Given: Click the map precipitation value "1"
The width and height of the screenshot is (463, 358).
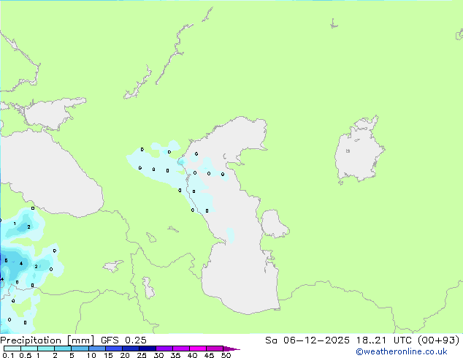Looking at the screenshot, I should pos(15,224).
